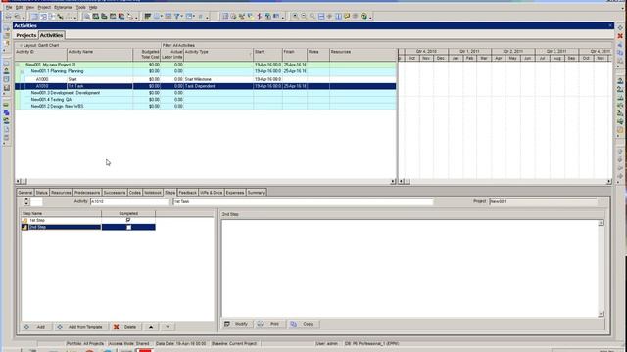
Task: Click the Paste icon in right command bar
Action: click(x=620, y=61)
